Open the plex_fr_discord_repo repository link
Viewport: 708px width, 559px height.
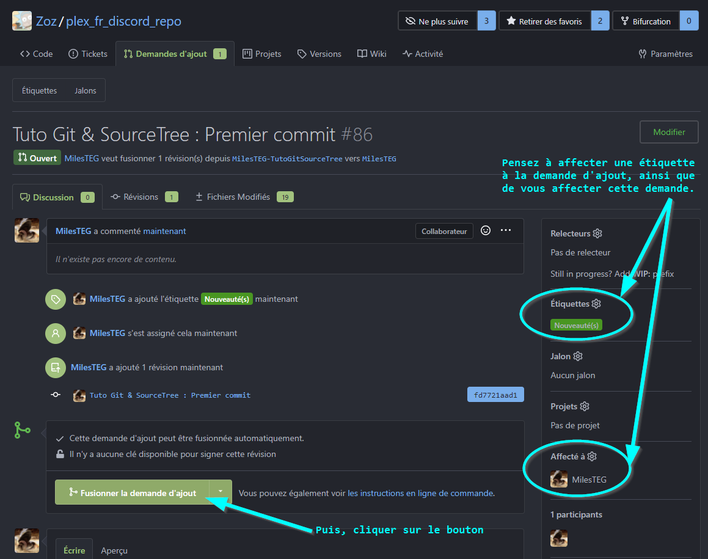tap(123, 21)
